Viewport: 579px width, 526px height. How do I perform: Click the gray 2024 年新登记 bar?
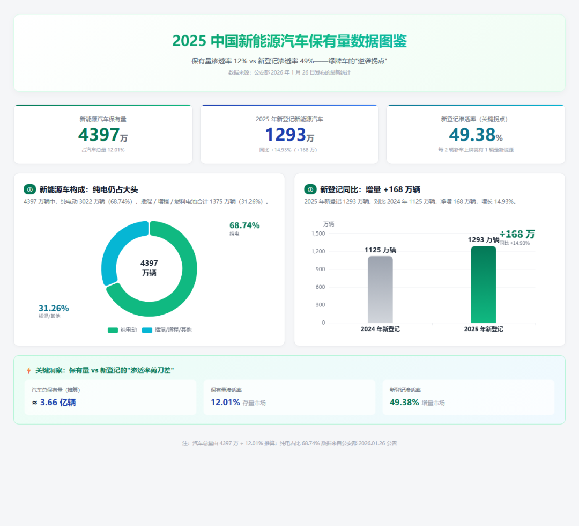pyautogui.click(x=380, y=289)
